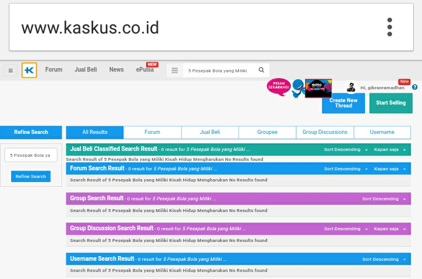Open Sort Descending in Forum Search Result
422x279 pixels.
pyautogui.click(x=346, y=169)
